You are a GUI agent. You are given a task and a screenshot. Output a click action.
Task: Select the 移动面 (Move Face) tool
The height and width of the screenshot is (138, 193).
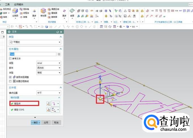[x=43, y=12]
